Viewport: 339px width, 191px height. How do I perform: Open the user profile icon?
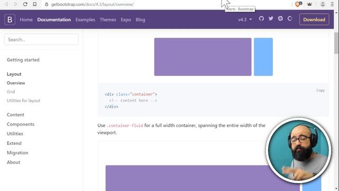click(x=323, y=4)
